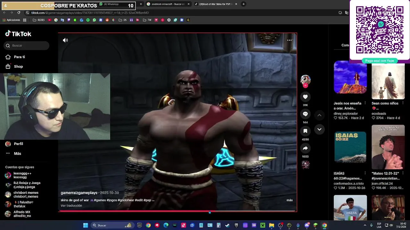Follow the creator with the red plus badge
Viewport: 410px width, 230px height.
[x=305, y=86]
